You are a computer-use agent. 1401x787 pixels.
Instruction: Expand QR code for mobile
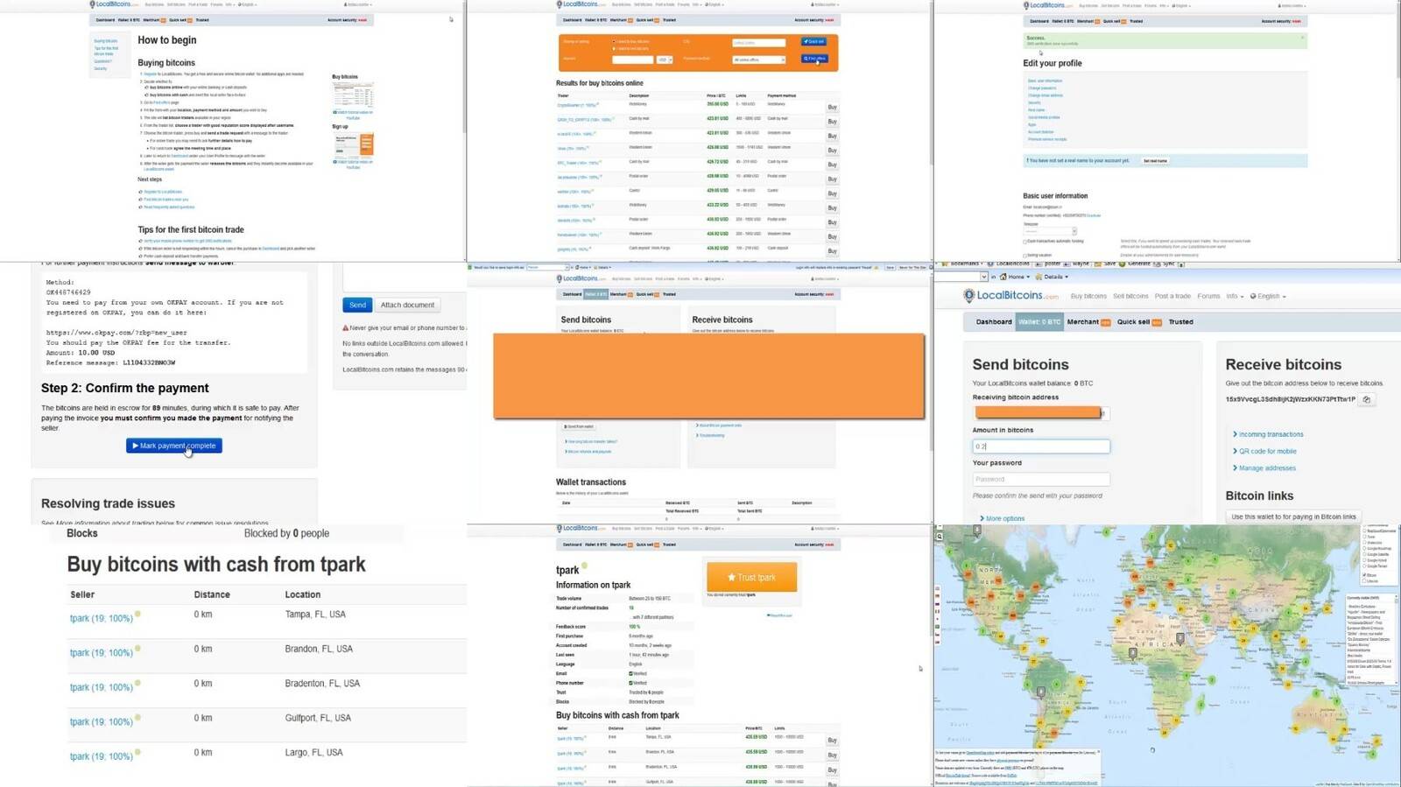(1265, 452)
